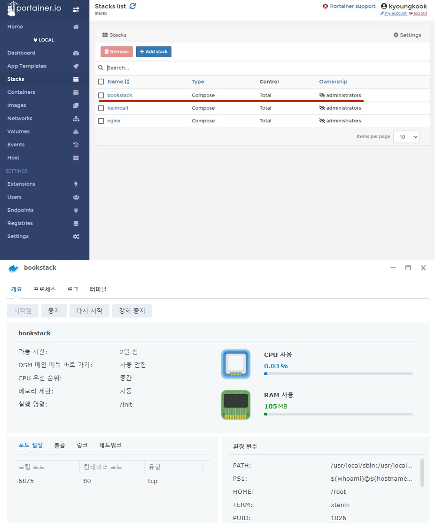Click the 강제 중지 force stop button
Image resolution: width=435 pixels, height=529 pixels.
click(132, 311)
